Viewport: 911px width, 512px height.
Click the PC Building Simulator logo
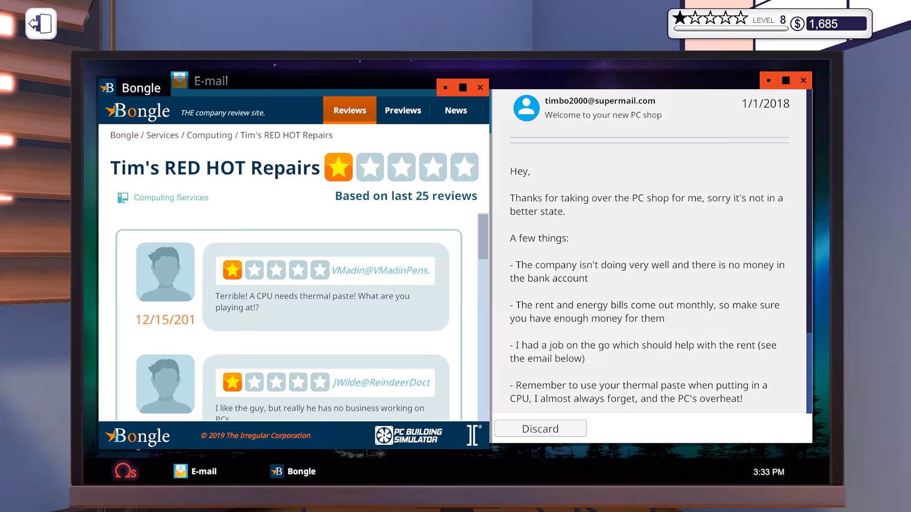tap(409, 435)
